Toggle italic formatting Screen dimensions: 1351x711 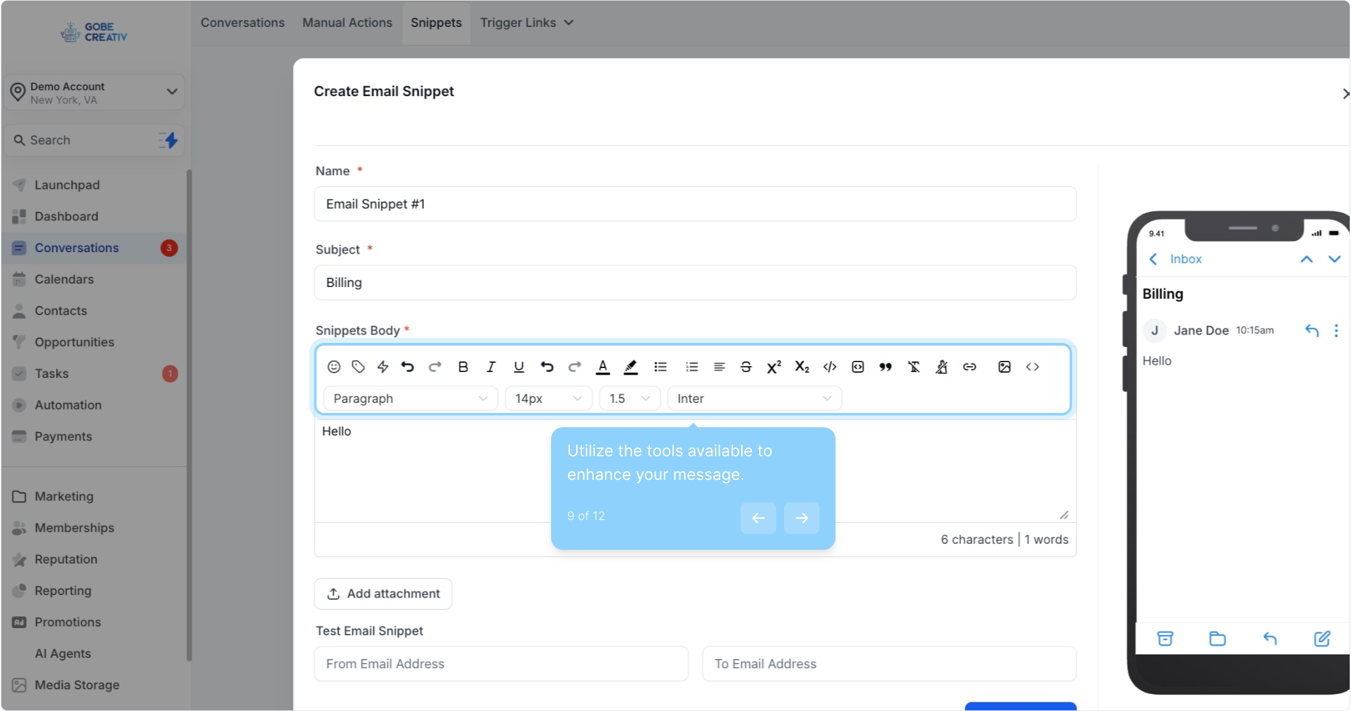490,367
